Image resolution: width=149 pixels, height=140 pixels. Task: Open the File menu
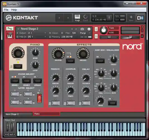(x=6, y=10)
